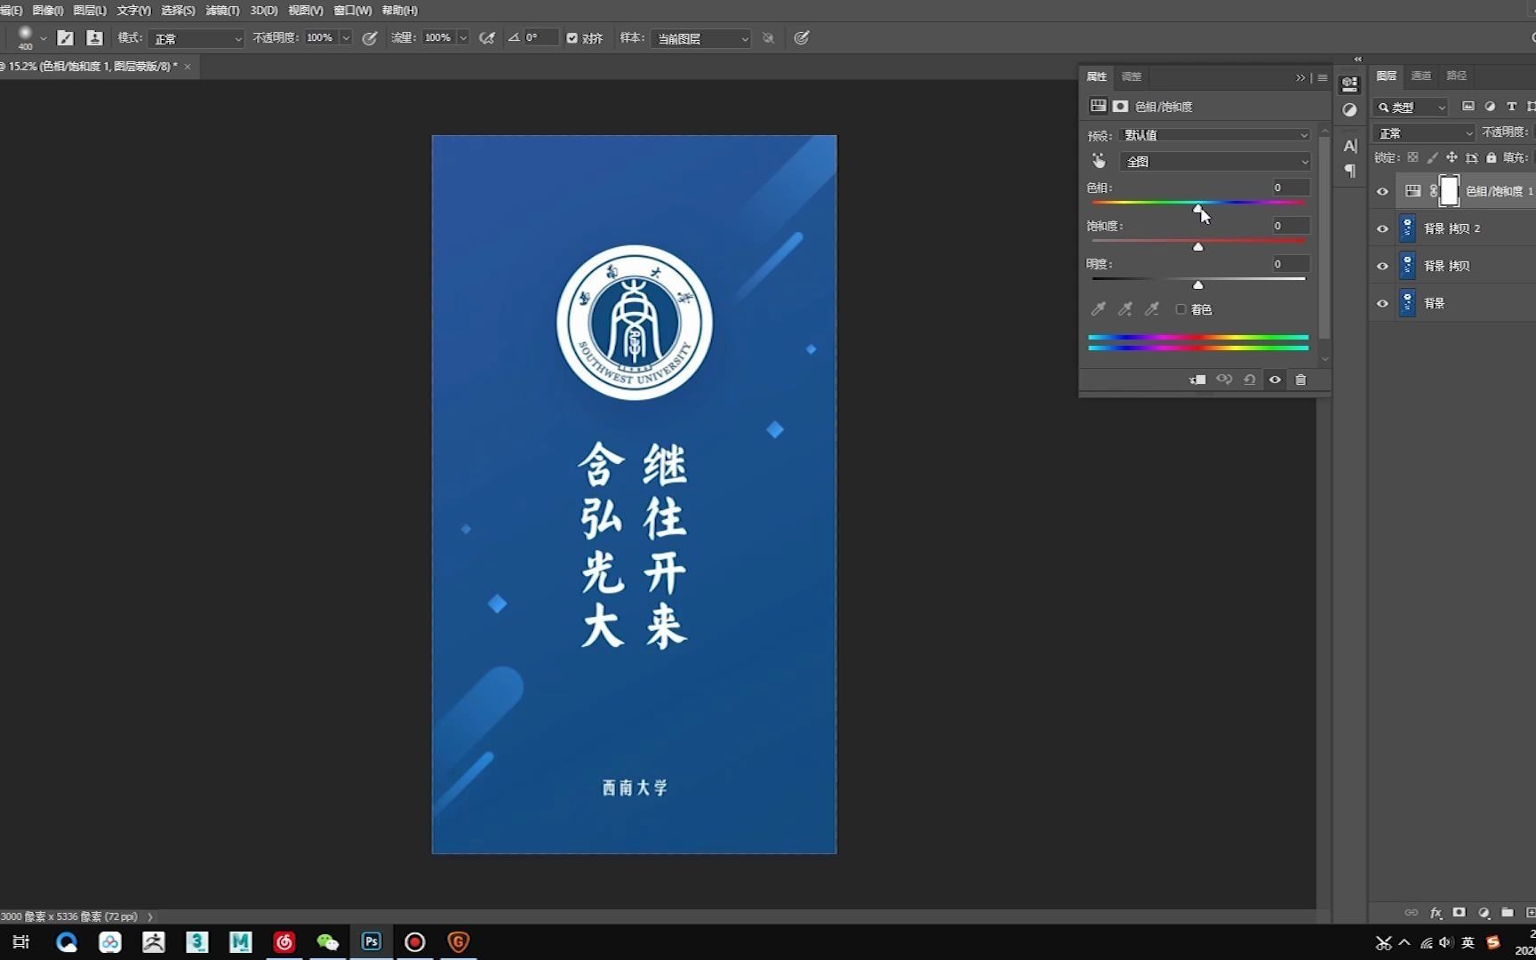
Task: Delete the adjustment layer via trash icon
Action: [x=1300, y=380]
